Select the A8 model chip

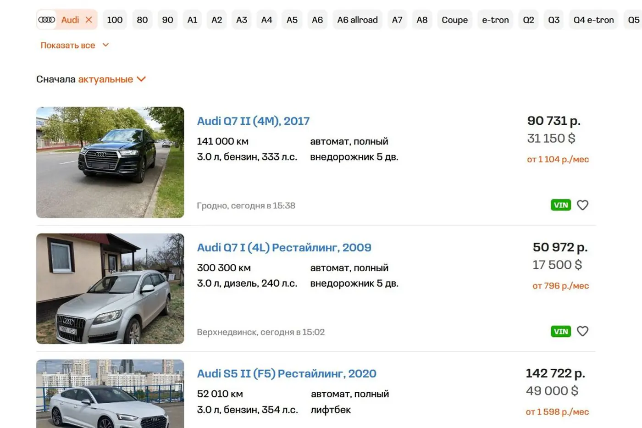(x=422, y=20)
